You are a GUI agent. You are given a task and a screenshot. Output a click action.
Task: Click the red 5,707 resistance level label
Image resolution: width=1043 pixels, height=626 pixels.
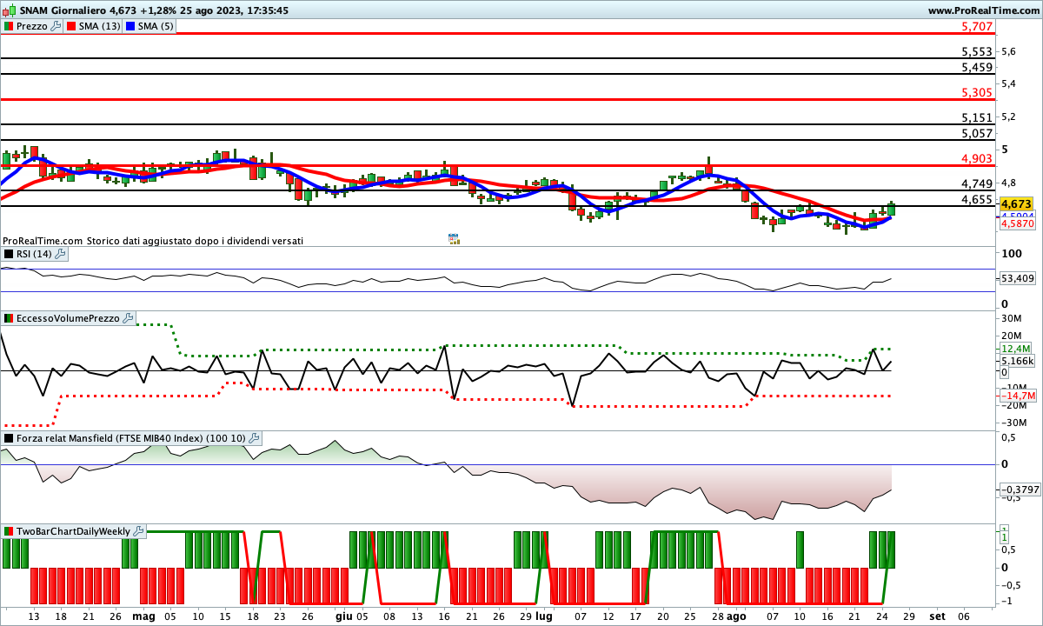pos(977,27)
